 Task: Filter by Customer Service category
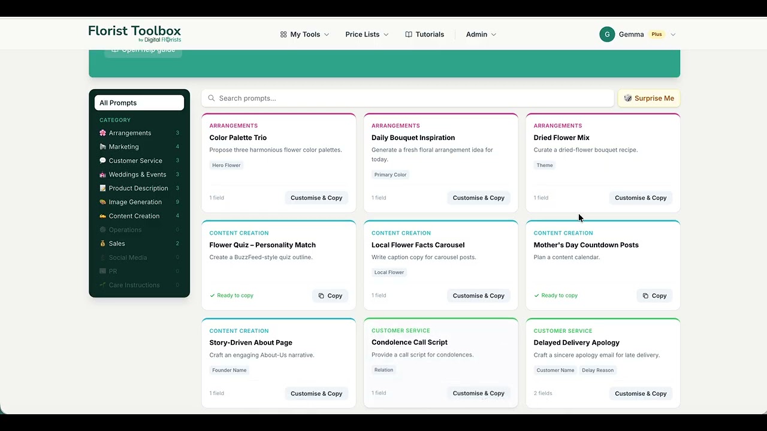[x=139, y=160]
